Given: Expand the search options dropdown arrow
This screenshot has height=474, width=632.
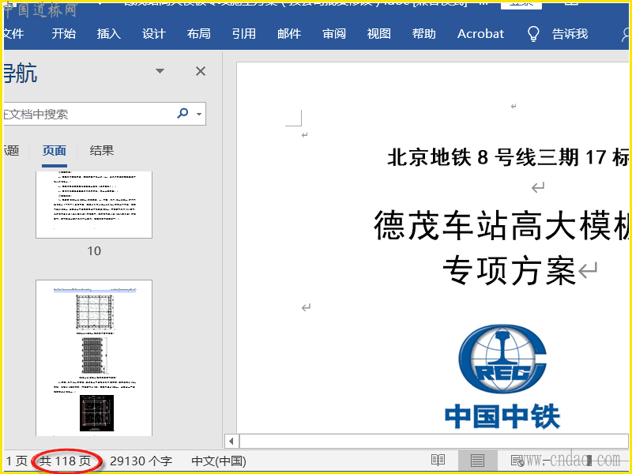Looking at the screenshot, I should click(x=199, y=114).
